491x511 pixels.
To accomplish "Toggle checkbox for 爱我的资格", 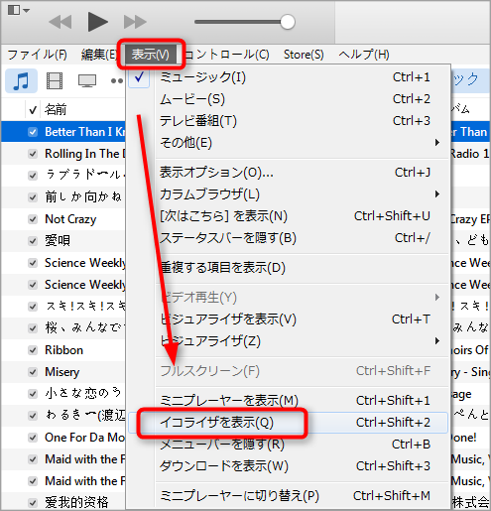I will (x=33, y=503).
